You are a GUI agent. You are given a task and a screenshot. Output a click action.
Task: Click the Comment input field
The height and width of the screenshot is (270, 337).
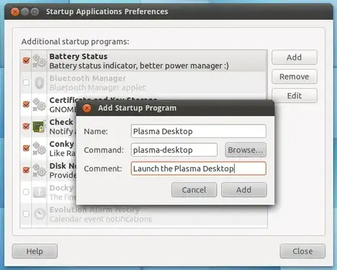coord(198,168)
